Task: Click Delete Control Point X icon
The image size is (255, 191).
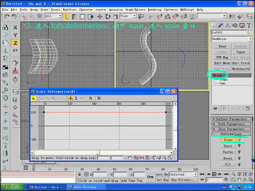Action: (x=99, y=98)
